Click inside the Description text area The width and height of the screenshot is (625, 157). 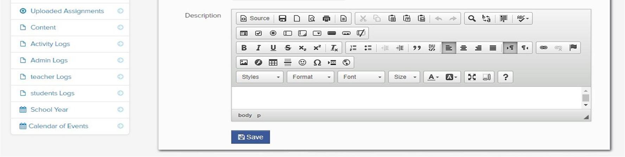coord(404,98)
